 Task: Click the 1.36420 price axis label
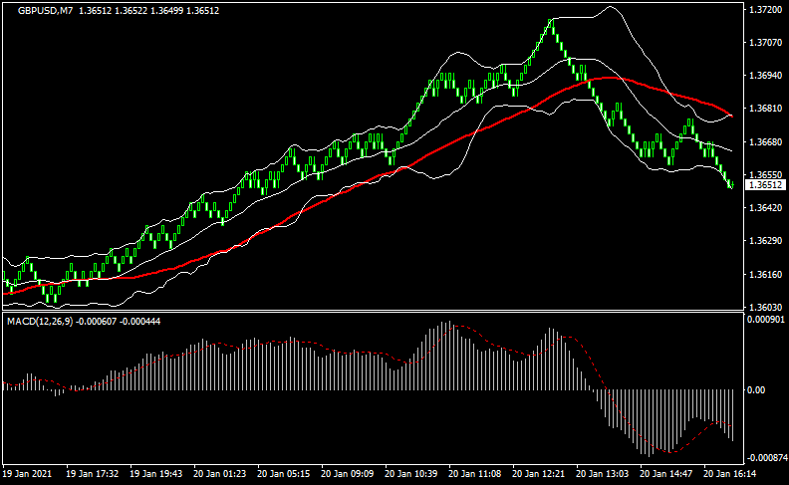point(765,208)
